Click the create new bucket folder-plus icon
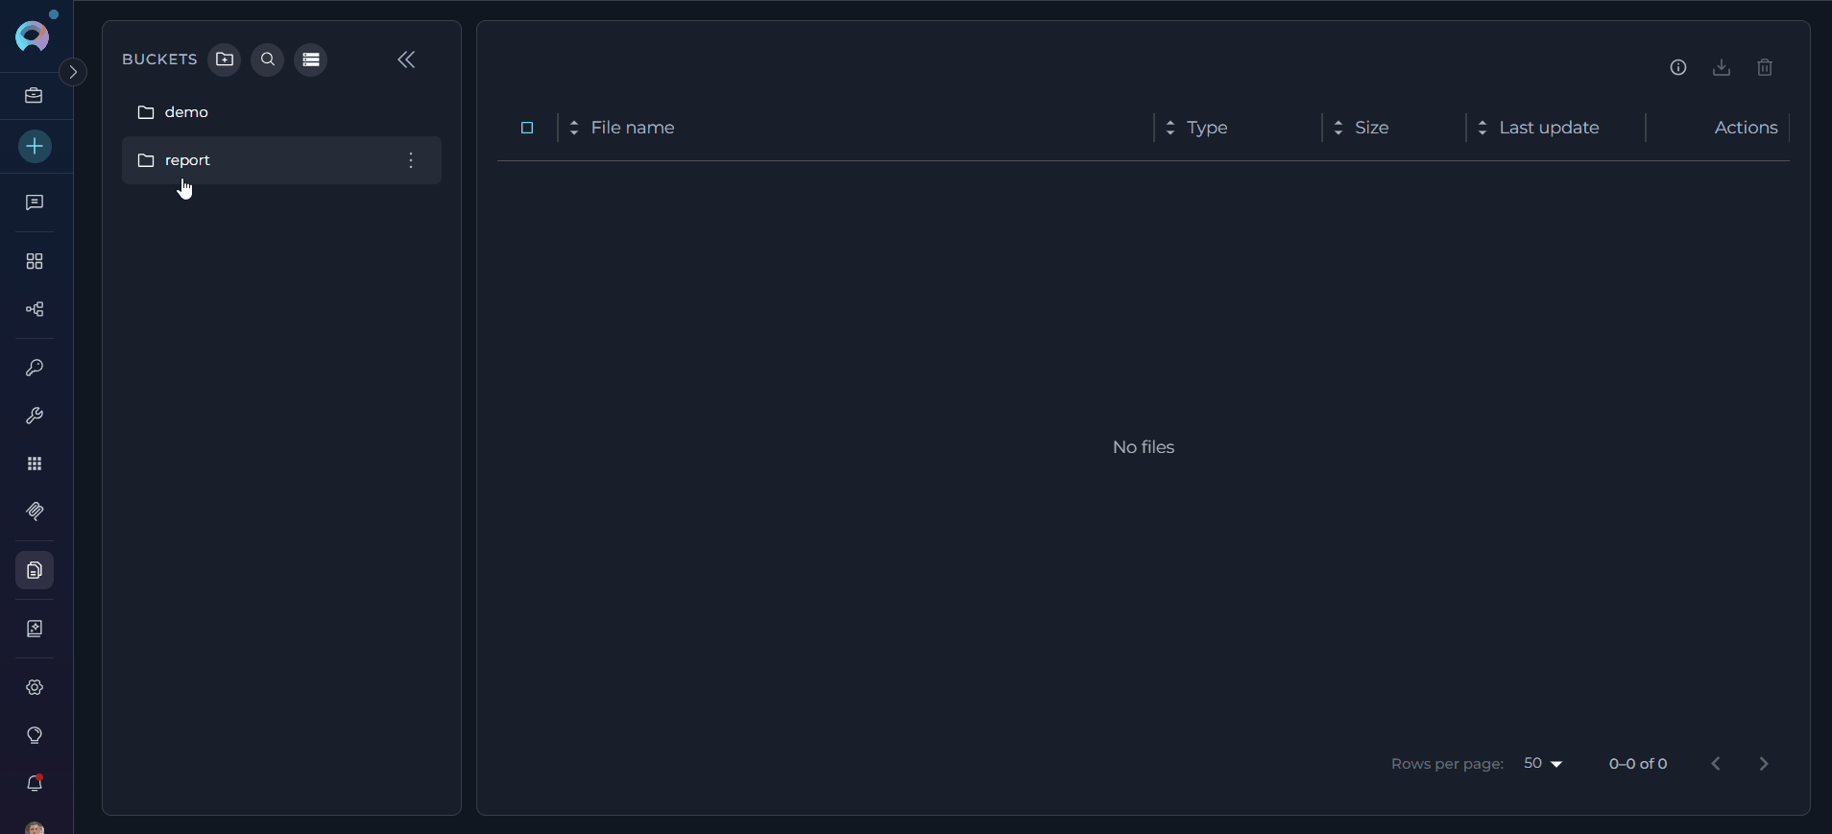This screenshot has width=1832, height=834. (225, 60)
